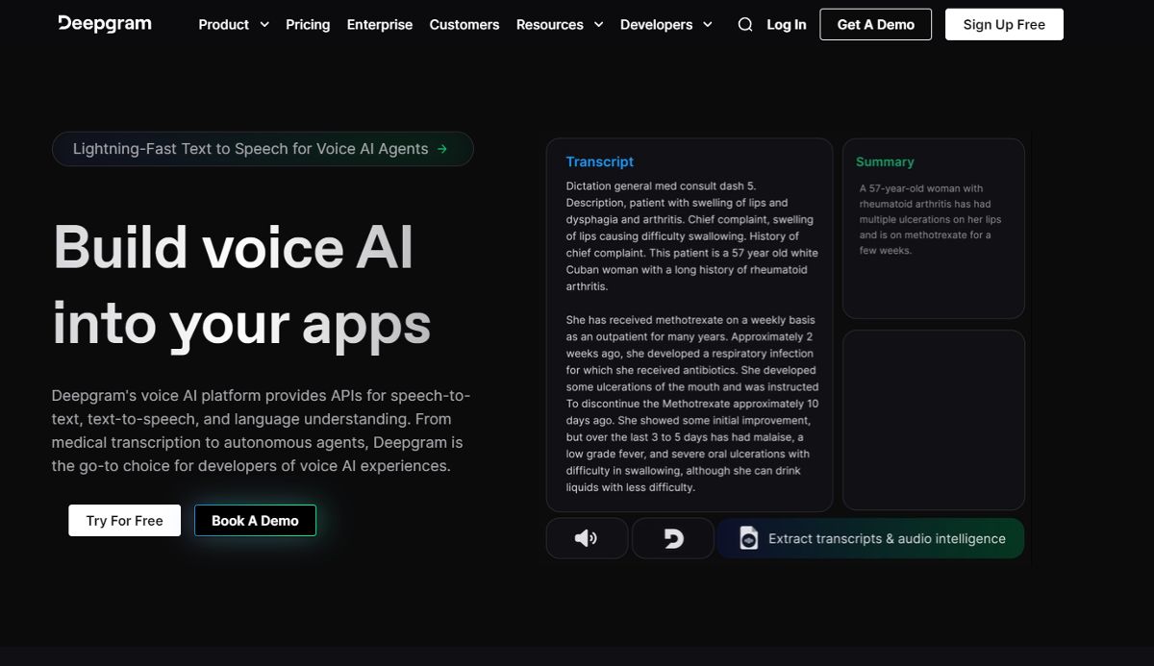Select Pricing in the navigation bar
The height and width of the screenshot is (666, 1154).
pyautogui.click(x=308, y=24)
